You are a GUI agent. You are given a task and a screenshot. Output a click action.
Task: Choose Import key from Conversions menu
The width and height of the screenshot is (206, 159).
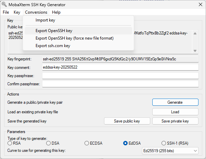78,20
